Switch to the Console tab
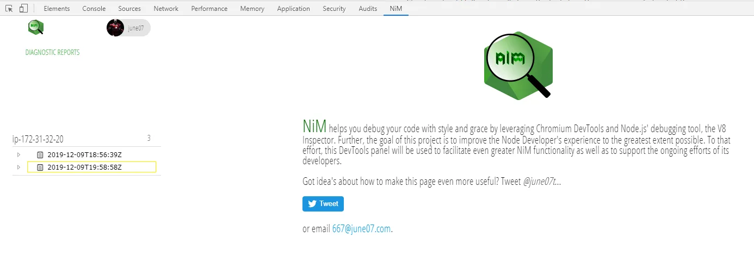 click(94, 9)
